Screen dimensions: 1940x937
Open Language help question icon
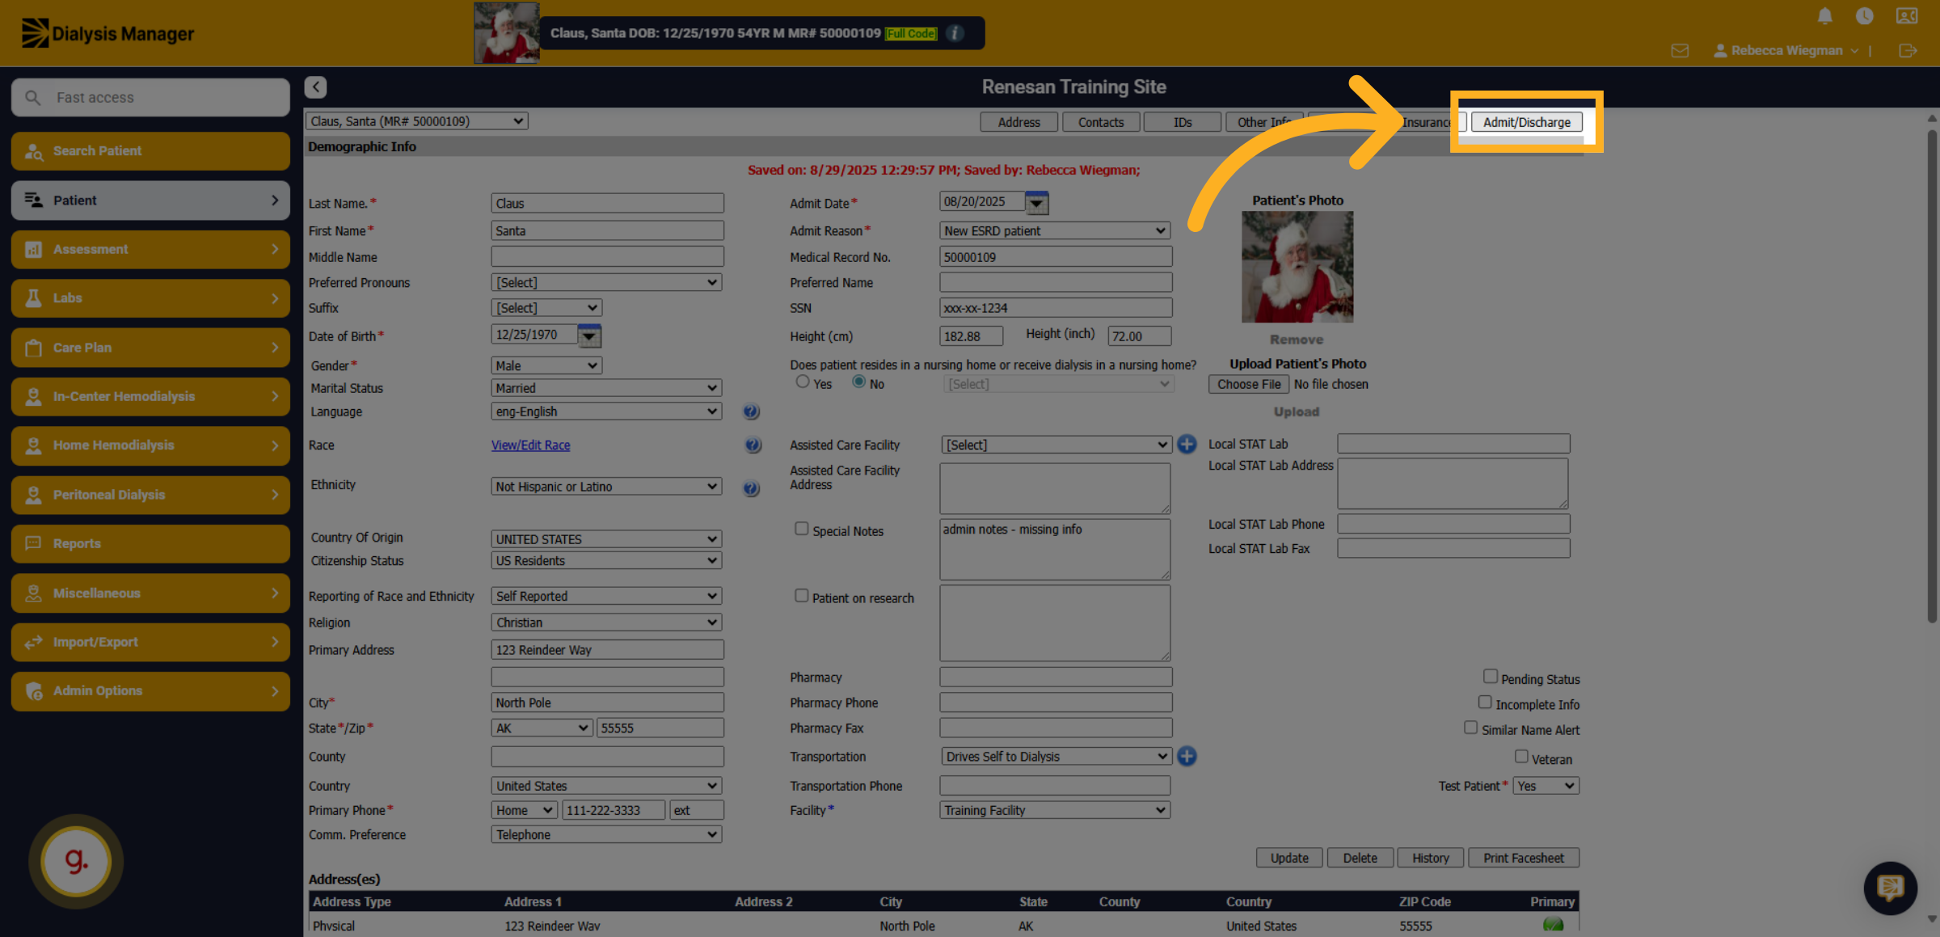point(751,412)
